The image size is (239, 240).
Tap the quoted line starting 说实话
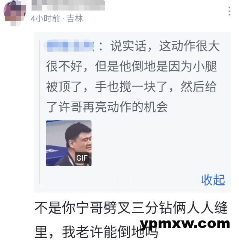(x=165, y=46)
